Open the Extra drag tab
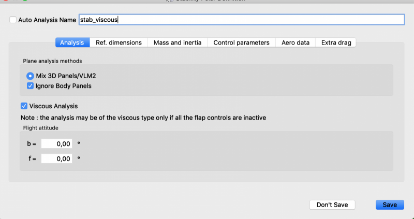Image resolution: width=414 pixels, height=219 pixels. pyautogui.click(x=336, y=42)
